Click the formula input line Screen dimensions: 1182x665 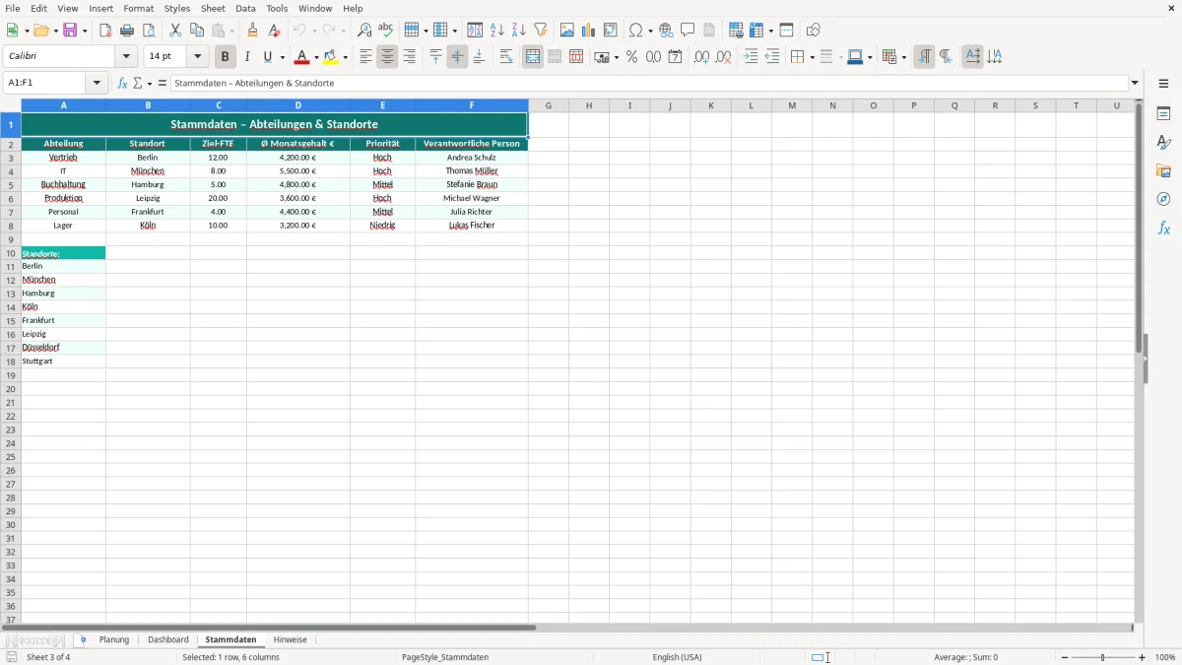coord(648,83)
